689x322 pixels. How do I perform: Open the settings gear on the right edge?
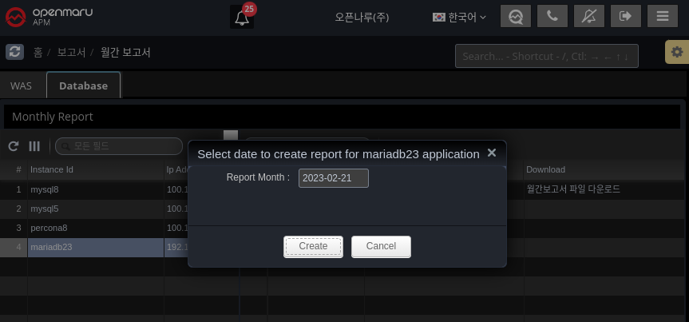click(x=677, y=52)
